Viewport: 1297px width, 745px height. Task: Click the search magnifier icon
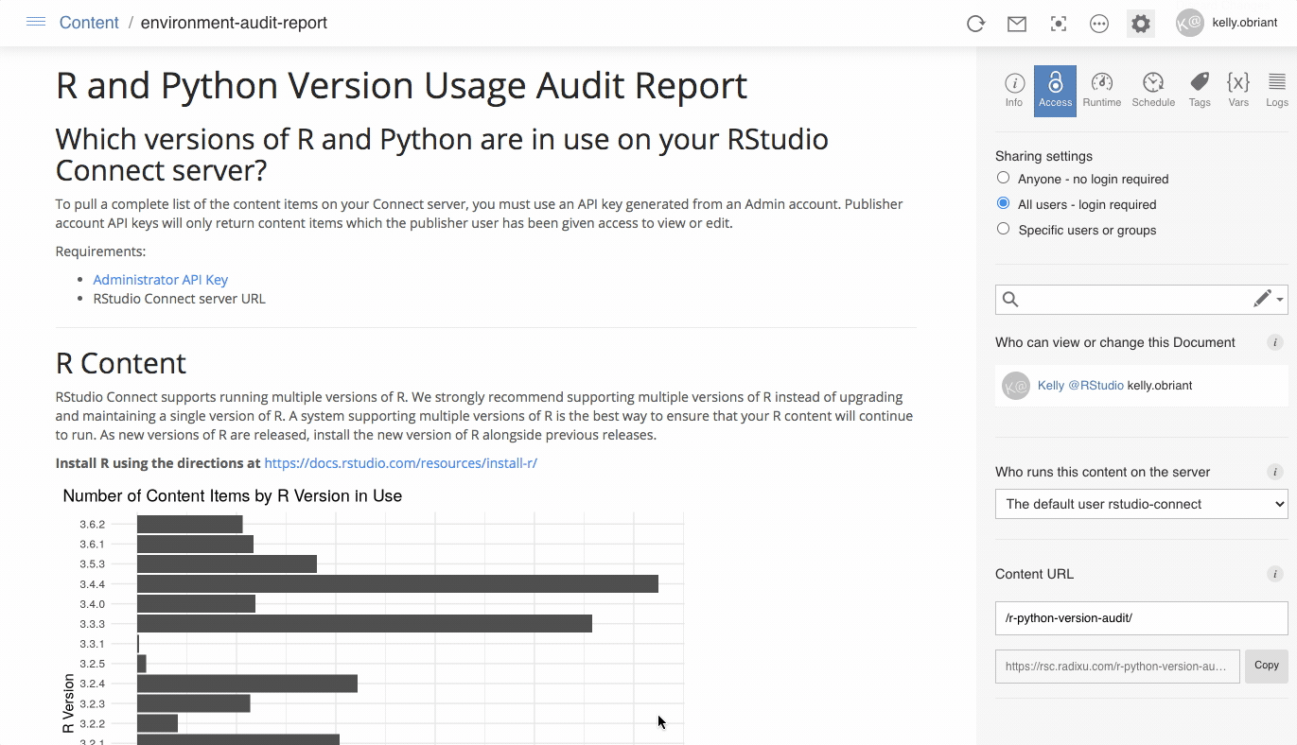(1010, 300)
